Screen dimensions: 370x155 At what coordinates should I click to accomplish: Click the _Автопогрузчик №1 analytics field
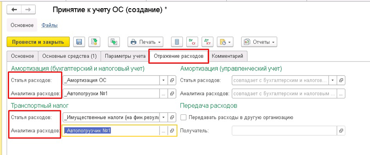click(111, 130)
